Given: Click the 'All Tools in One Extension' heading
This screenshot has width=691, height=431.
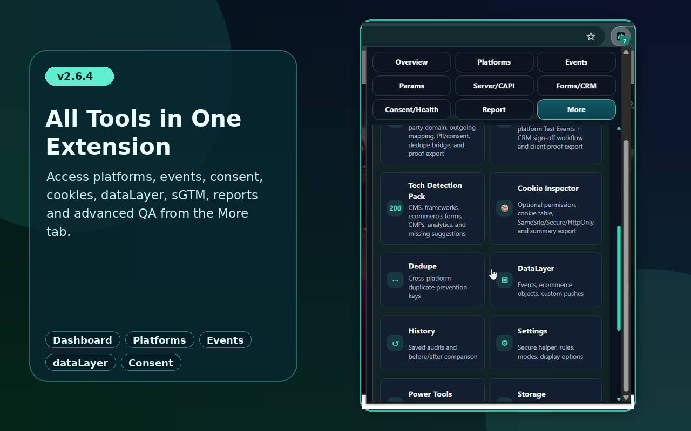Looking at the screenshot, I should pos(143,133).
